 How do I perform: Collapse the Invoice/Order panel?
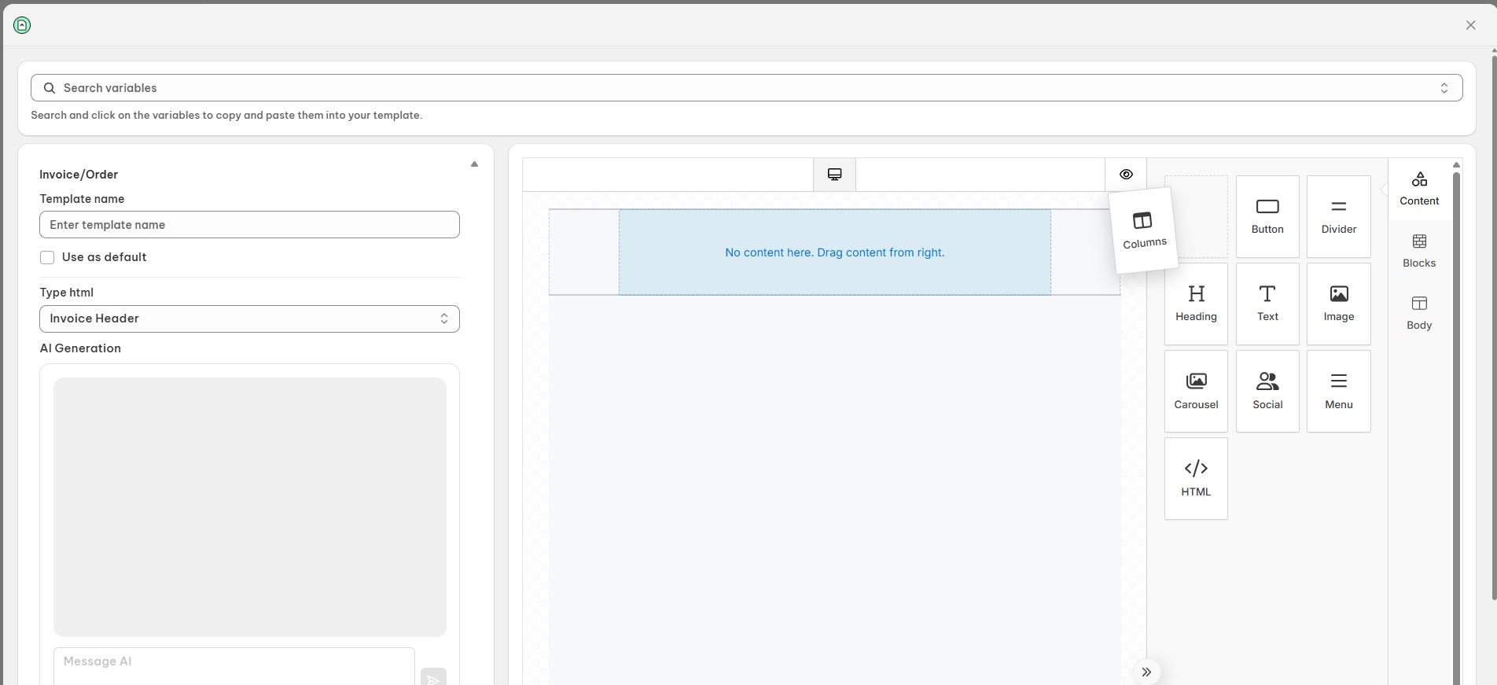[474, 164]
